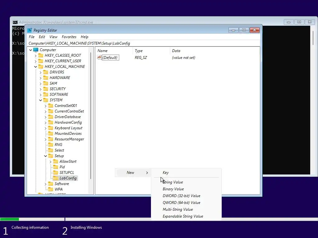The image size is (318, 238).
Task: Expand the DRIVERS key
Action: [x=41, y=73]
